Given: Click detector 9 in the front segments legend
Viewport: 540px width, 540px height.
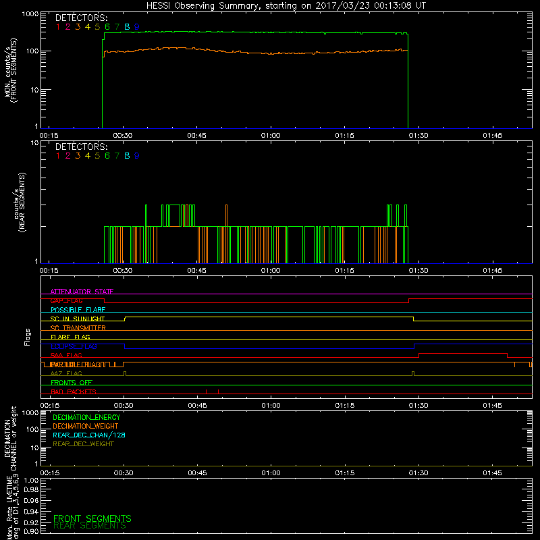Looking at the screenshot, I should tap(137, 27).
